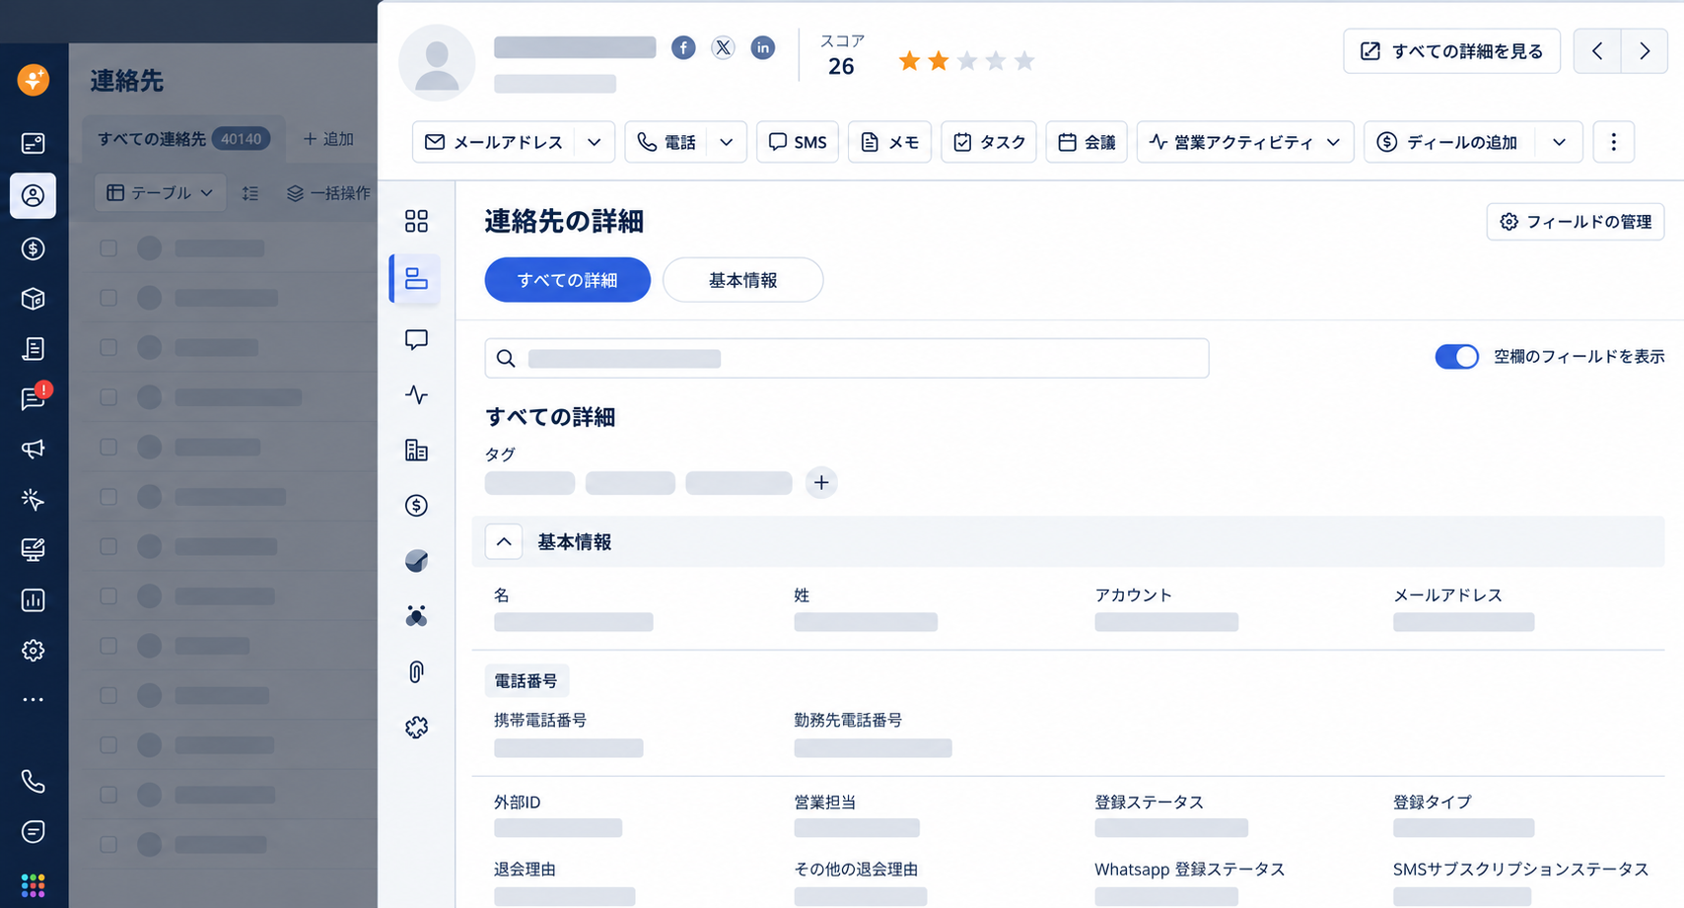Open the reports chart icon in left navigation
This screenshot has height=908, width=1684.
pyautogui.click(x=33, y=599)
